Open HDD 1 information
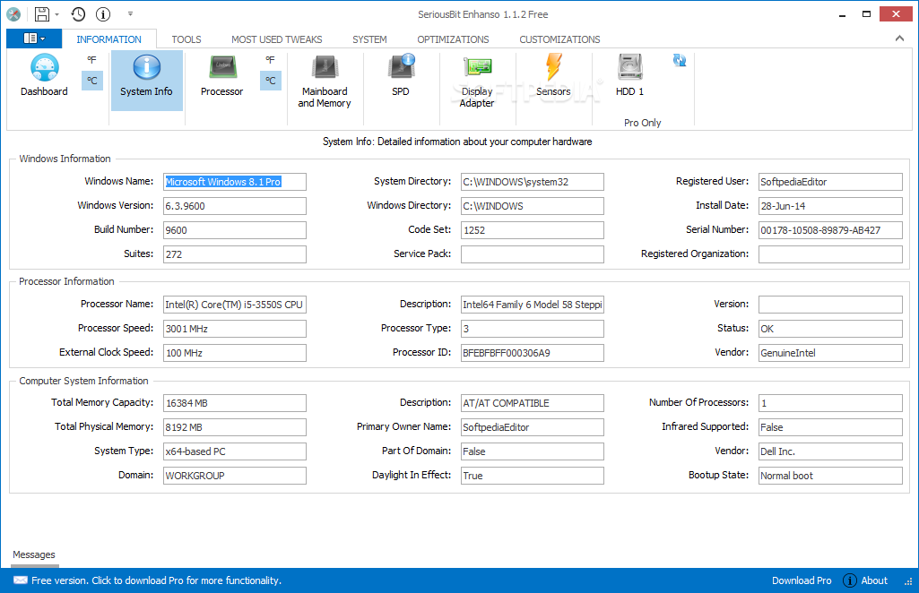Screen dimensions: 919x593 coord(630,75)
